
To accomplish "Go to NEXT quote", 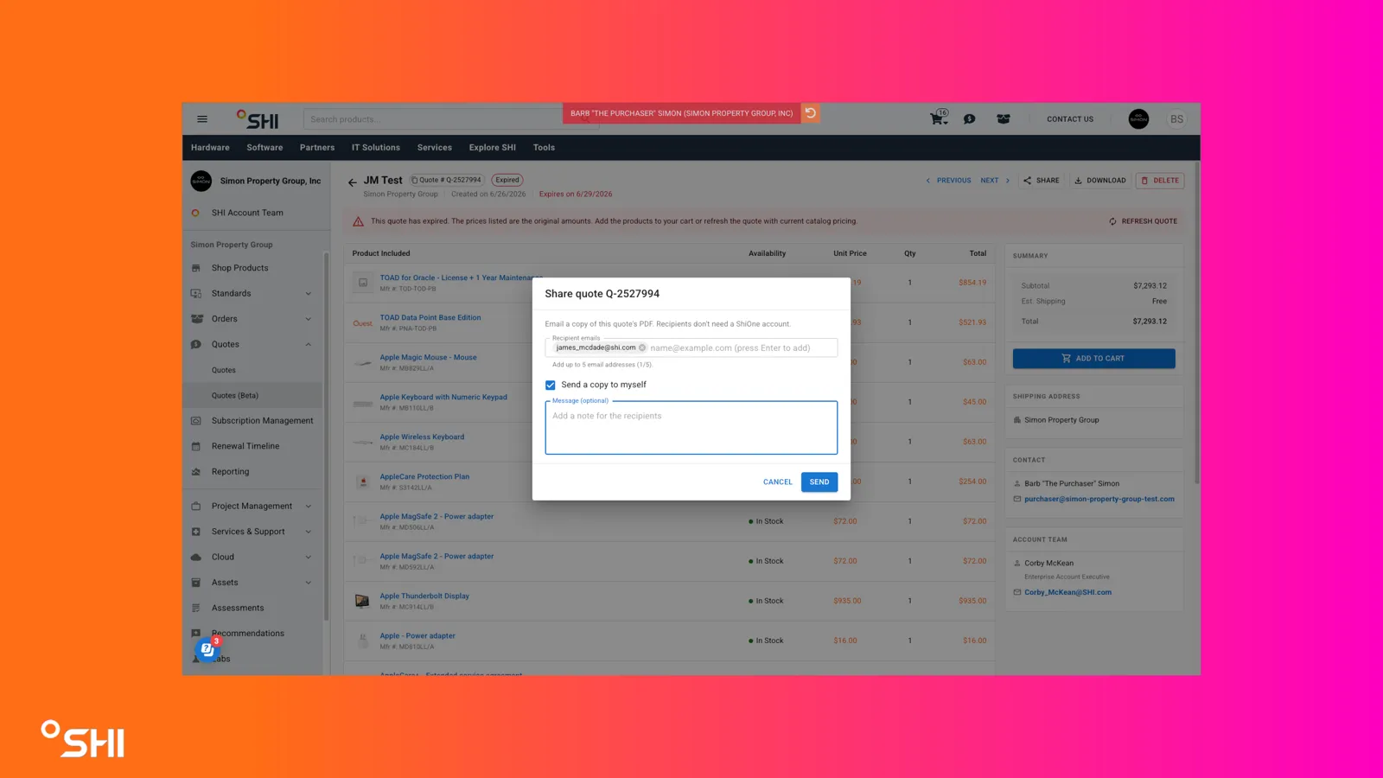I will pos(995,181).
